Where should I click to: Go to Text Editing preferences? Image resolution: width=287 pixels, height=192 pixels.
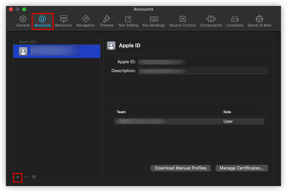[x=128, y=21]
